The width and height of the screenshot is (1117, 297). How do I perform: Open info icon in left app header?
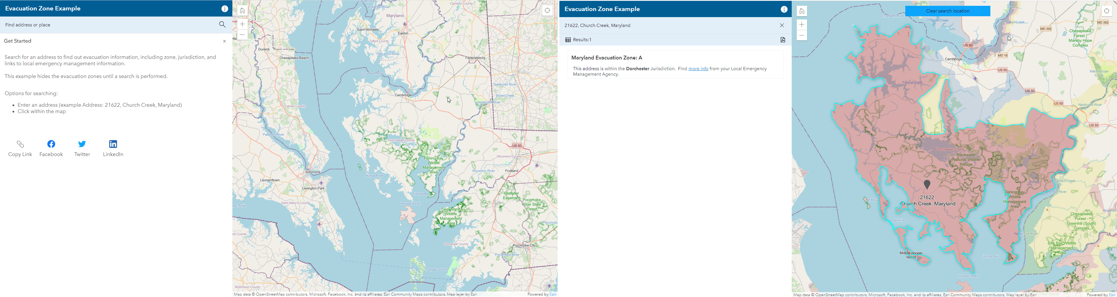tap(225, 9)
